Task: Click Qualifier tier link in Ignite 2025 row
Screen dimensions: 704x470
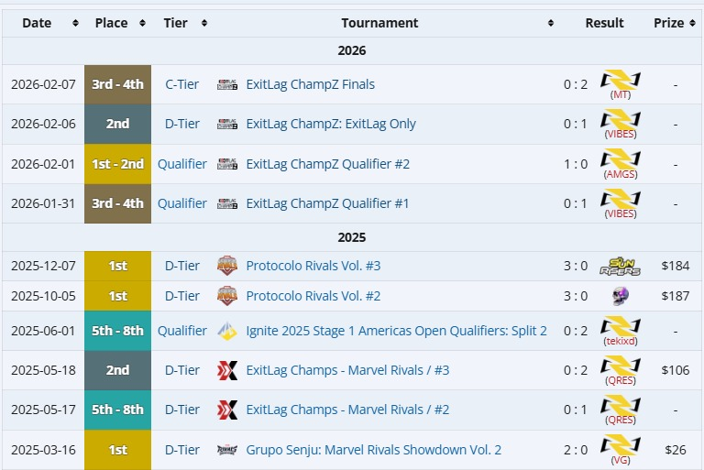Action: click(x=181, y=331)
